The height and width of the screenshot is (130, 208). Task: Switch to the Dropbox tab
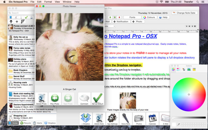pos(50,123)
